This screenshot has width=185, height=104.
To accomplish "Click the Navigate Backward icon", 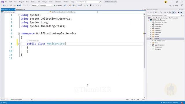I will point(4,5).
